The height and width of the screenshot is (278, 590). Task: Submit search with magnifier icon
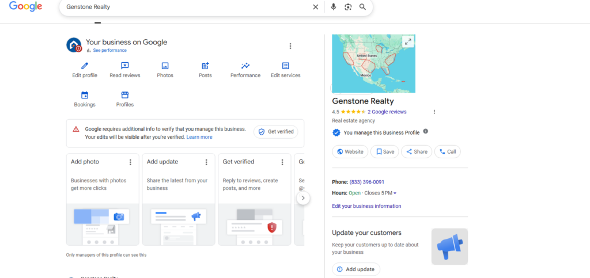pos(362,7)
